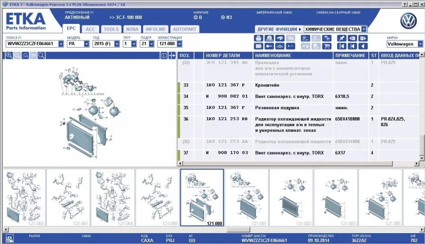Screen dimensions: 425x244
Task: Go to the next illustration page icon
Action: coord(363,38)
